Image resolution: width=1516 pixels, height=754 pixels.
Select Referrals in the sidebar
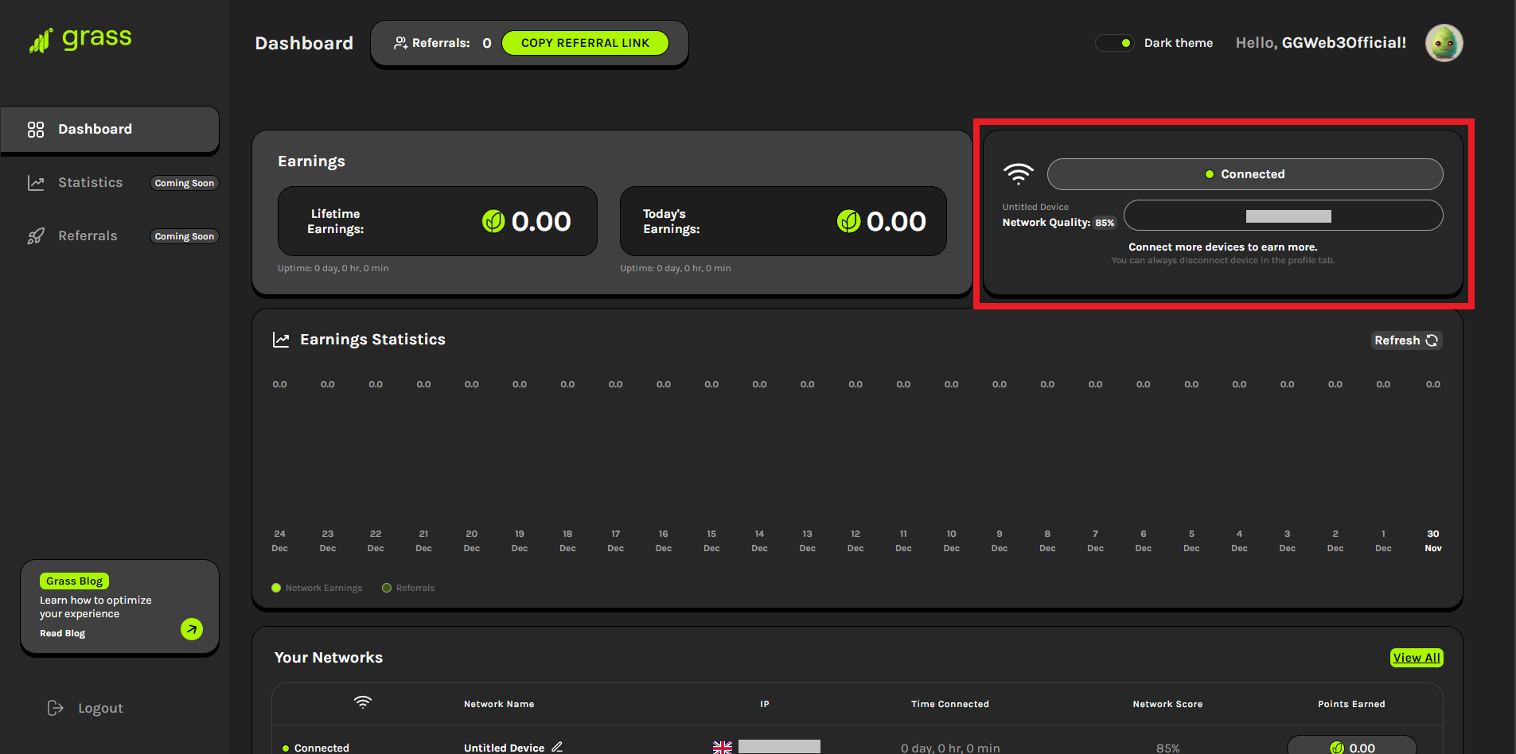pos(88,236)
